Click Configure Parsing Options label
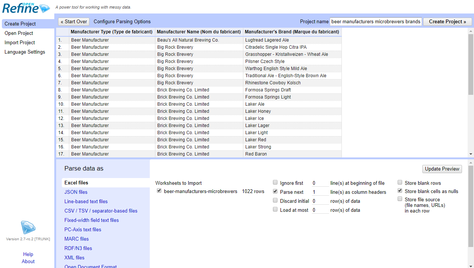474x268 pixels. pyautogui.click(x=122, y=21)
